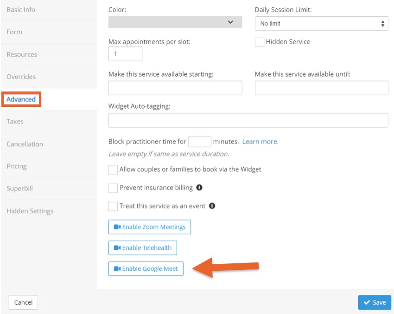394x314 pixels.
Task: Enable Treat this service as an event
Action: (113, 206)
